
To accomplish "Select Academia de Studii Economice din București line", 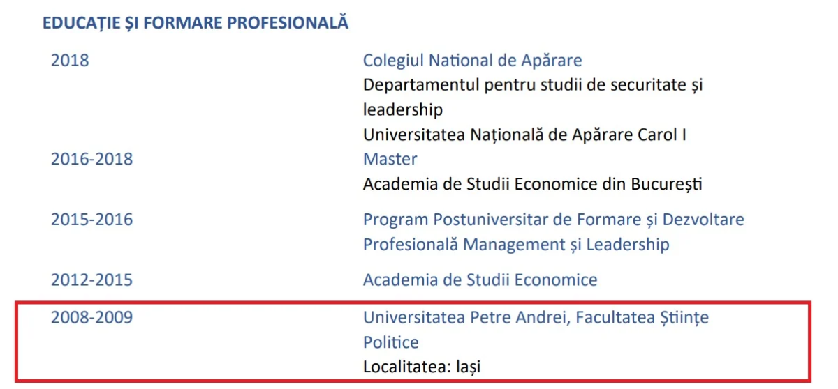I will click(x=532, y=184).
